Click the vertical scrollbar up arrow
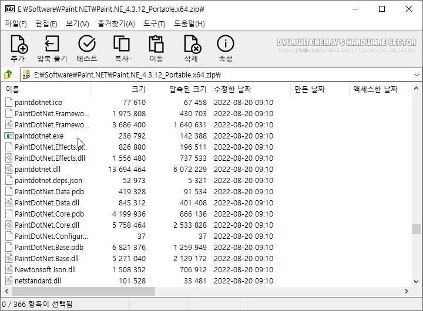 (x=417, y=89)
